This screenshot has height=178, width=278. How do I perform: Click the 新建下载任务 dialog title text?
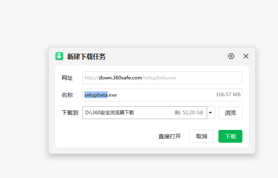tap(86, 57)
